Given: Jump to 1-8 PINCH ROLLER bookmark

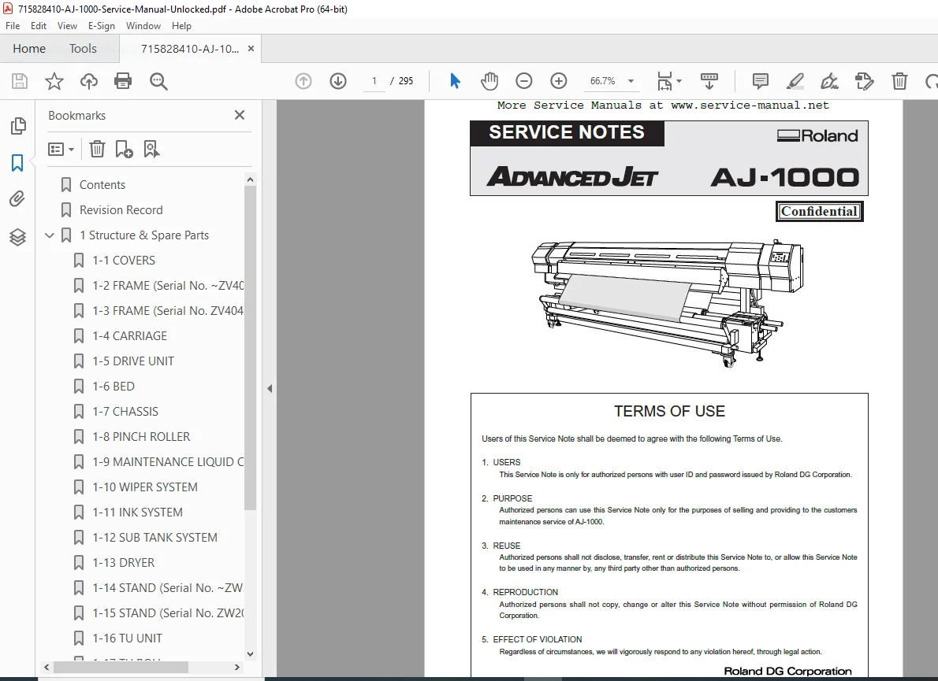Looking at the screenshot, I should [x=141, y=437].
